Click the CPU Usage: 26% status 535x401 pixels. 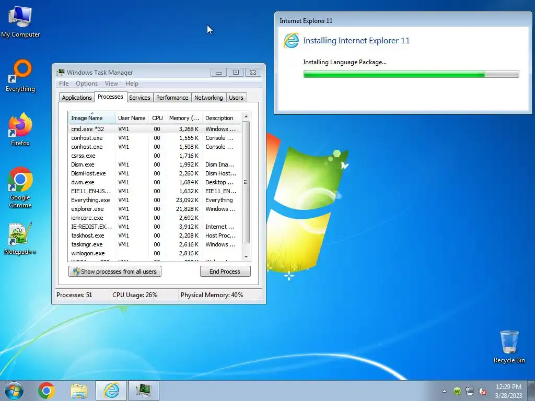point(135,295)
